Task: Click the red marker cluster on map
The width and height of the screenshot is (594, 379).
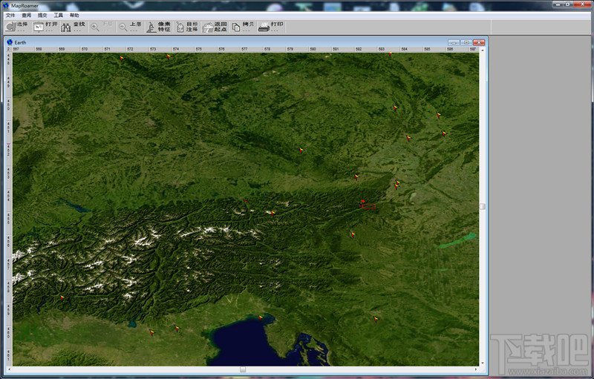Action: (364, 203)
